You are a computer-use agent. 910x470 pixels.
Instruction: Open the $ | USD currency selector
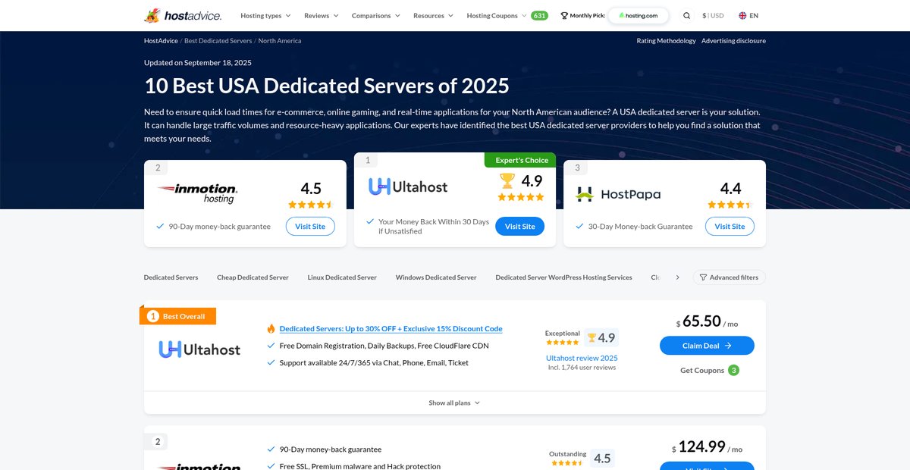(713, 15)
